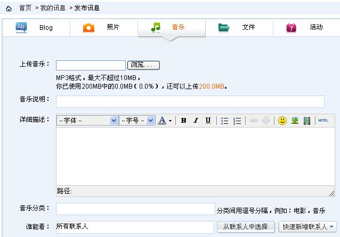Viewport: 340px width, 237px height.
Task: Switch editor to HTML source mode
Action: 323,120
